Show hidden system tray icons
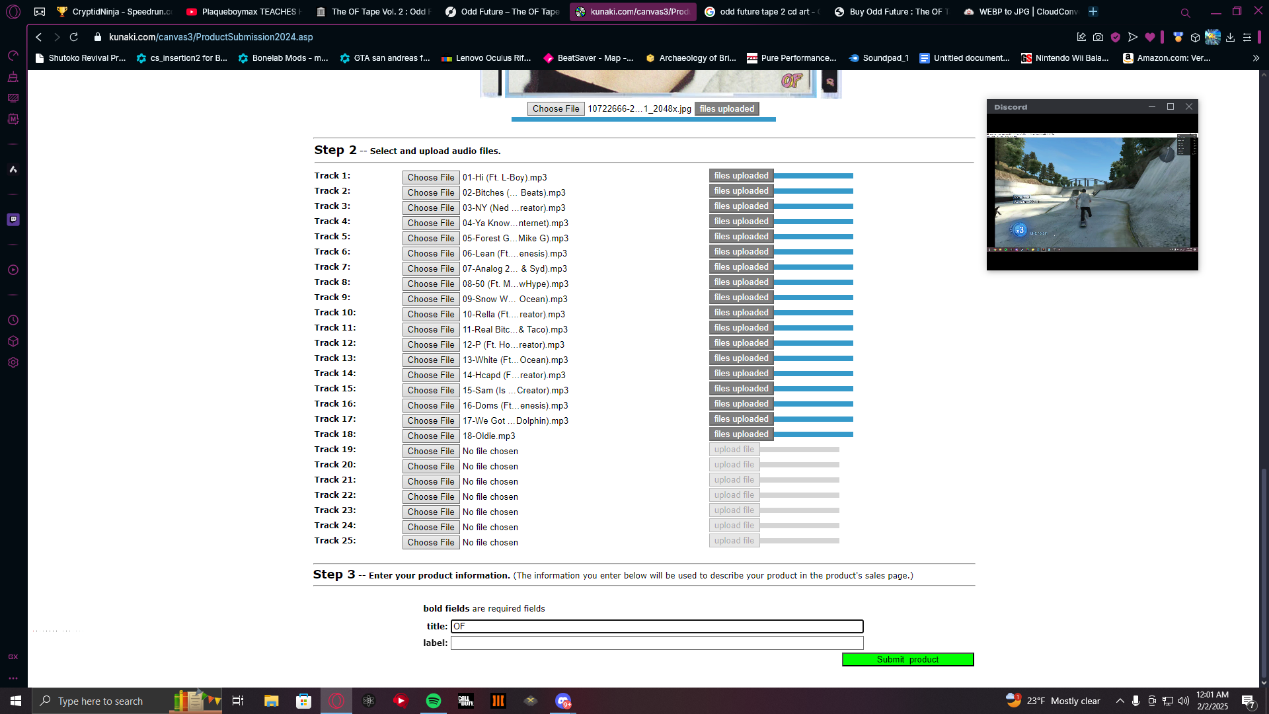 tap(1120, 701)
